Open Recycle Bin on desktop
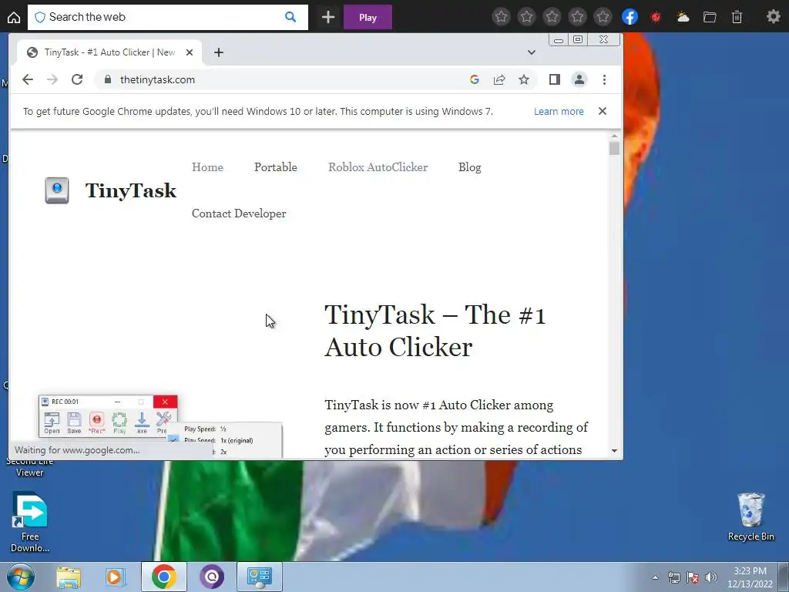This screenshot has width=789, height=592. [x=750, y=516]
